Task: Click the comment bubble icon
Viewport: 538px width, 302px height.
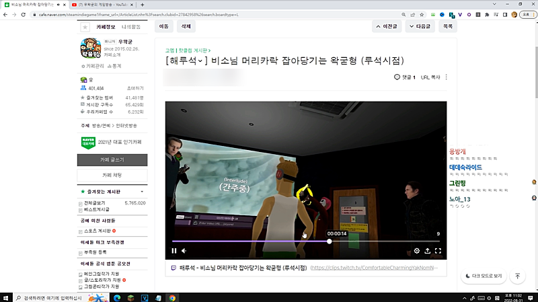Action: click(397, 77)
